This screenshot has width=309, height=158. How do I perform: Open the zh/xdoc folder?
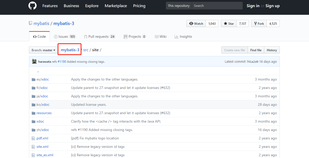pyautogui.click(x=43, y=130)
